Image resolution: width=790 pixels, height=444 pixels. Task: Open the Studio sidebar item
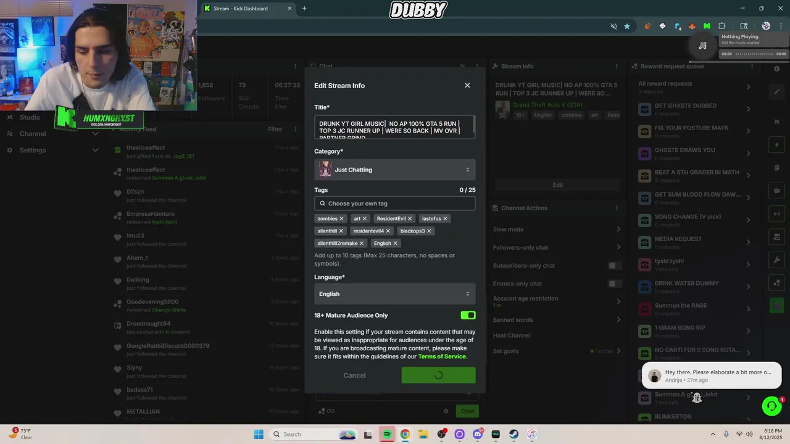(30, 117)
